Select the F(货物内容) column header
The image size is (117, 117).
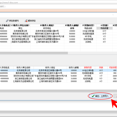pyautogui.click(x=88, y=25)
